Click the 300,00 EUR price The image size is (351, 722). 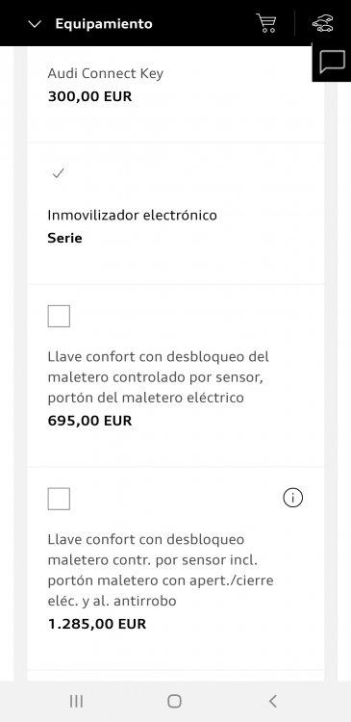[89, 96]
